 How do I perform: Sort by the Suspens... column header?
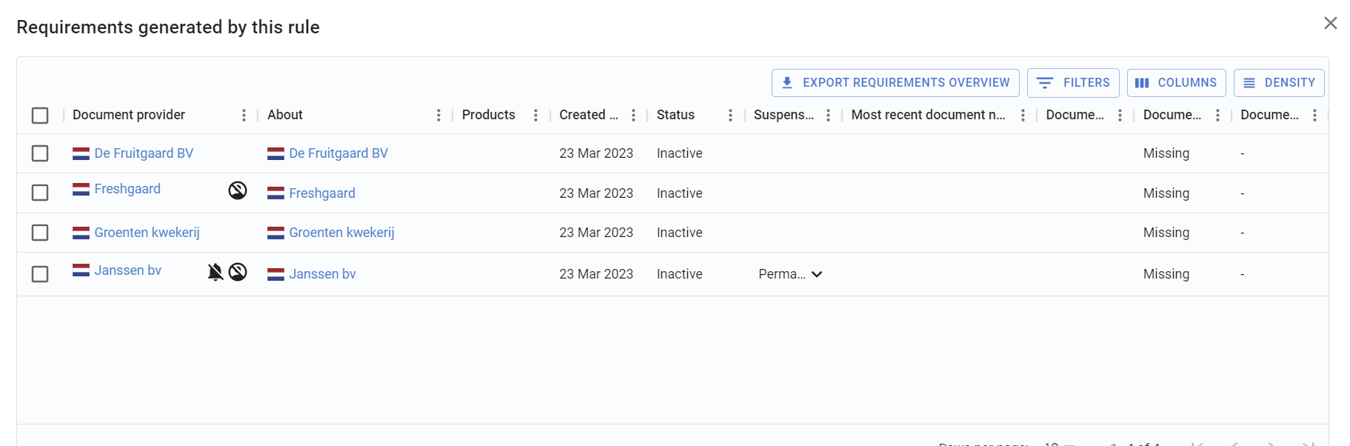pos(783,115)
